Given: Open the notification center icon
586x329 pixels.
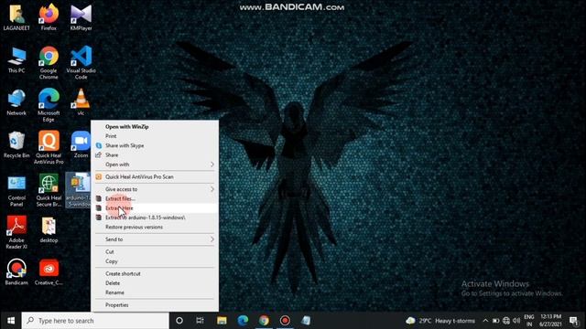Looking at the screenshot, I should 574,321.
